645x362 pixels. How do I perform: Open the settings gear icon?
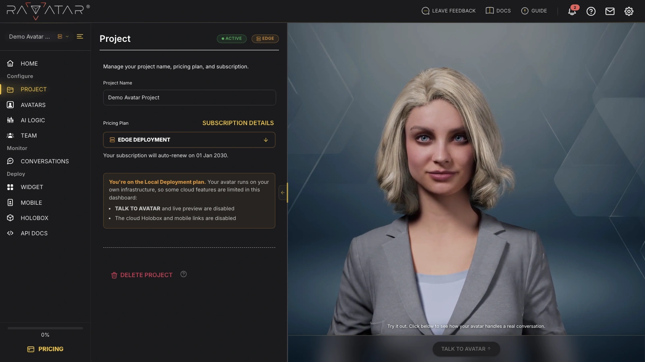point(629,11)
